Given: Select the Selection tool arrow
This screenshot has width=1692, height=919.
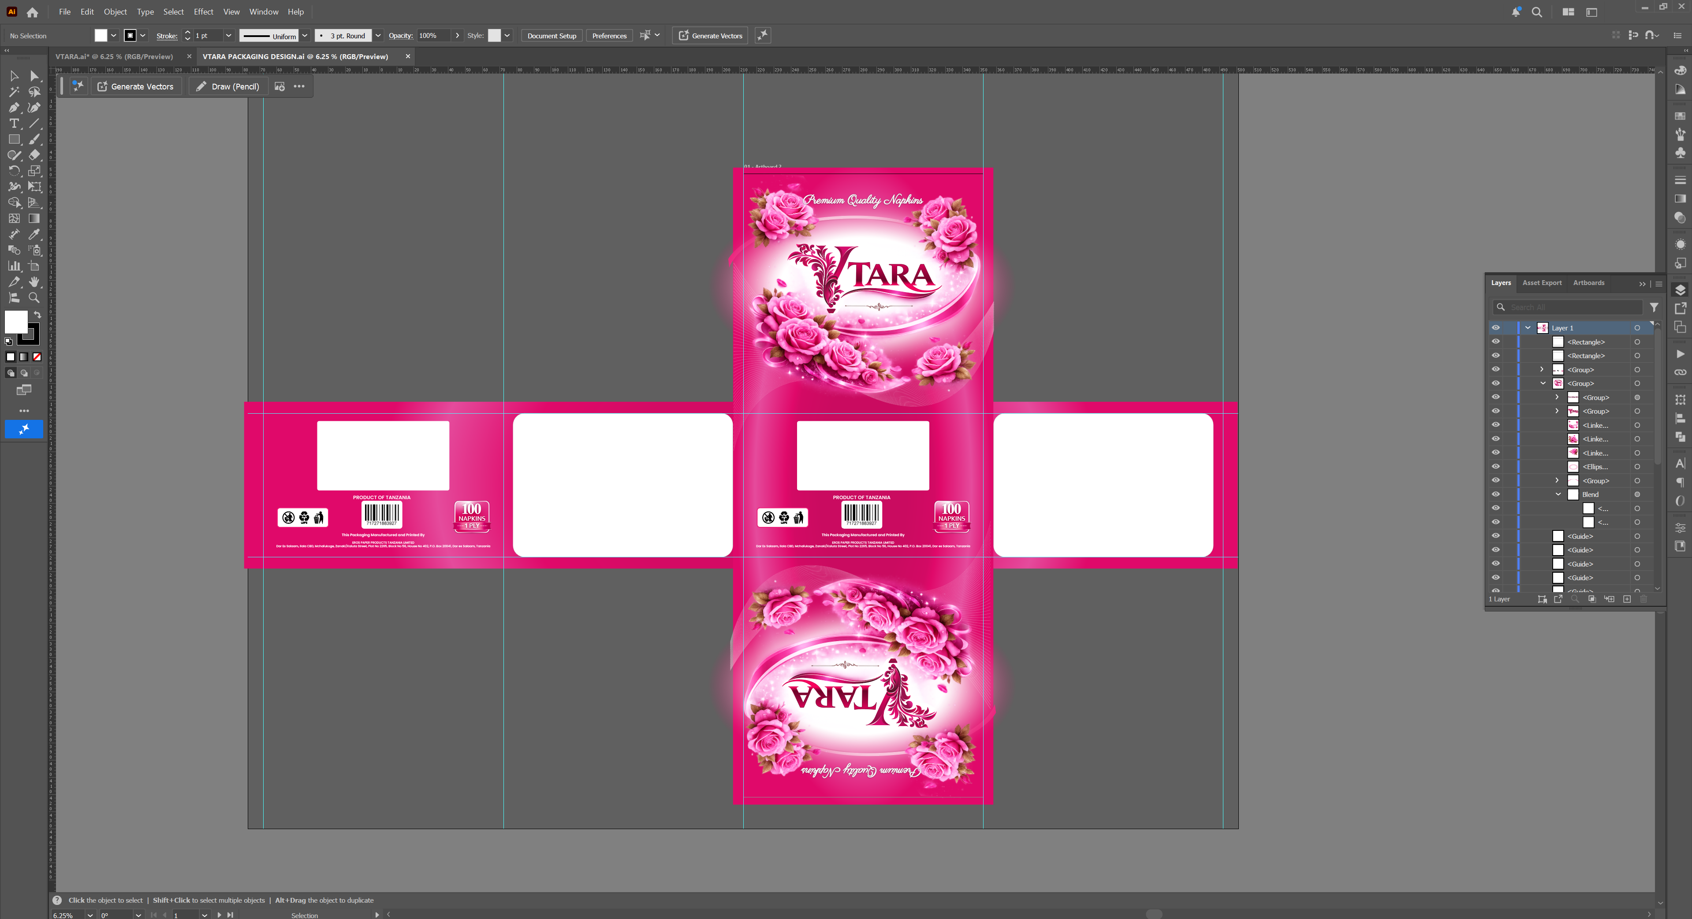Looking at the screenshot, I should click(14, 76).
